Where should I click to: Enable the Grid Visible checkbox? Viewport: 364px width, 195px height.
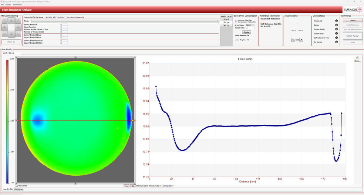(x=17, y=186)
